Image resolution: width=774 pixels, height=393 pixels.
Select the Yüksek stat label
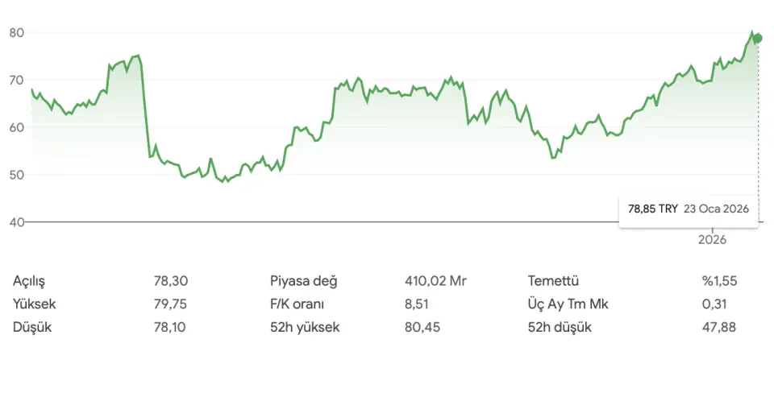35,304
